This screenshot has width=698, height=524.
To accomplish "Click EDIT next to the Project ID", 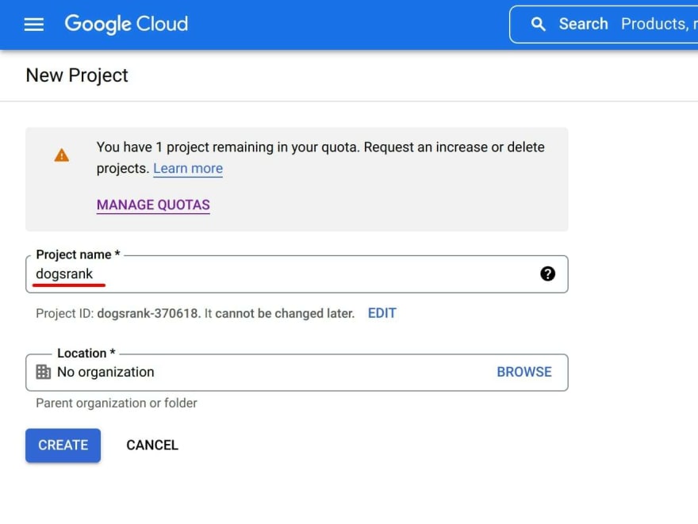I will (x=382, y=313).
